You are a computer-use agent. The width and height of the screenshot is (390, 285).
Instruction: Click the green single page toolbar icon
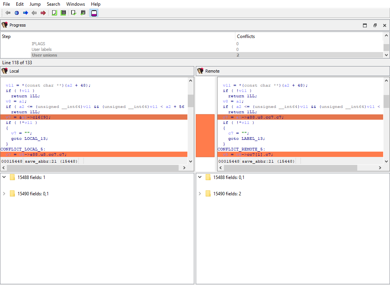point(54,13)
